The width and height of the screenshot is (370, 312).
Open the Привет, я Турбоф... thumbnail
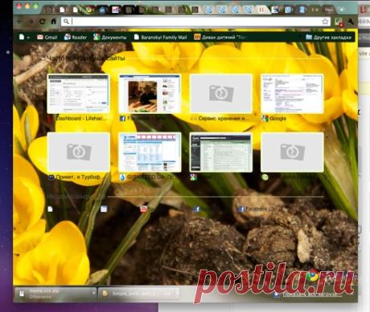click(x=78, y=152)
